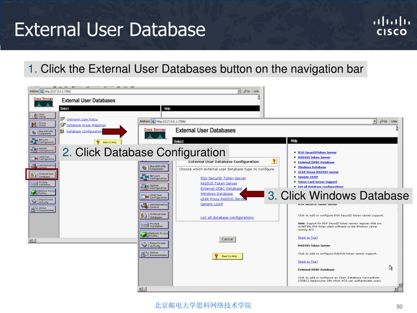Image resolution: width=417 pixels, height=313 pixels.
Task: Open Reports and Activity in rear window
Action: 42,201
